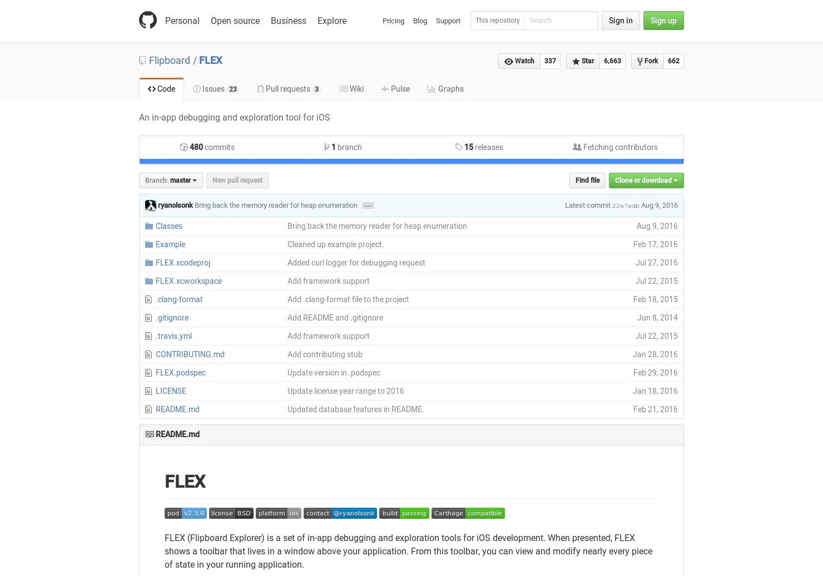Click the license BSD badge
Screen dimensions: 823x576
[231, 513]
